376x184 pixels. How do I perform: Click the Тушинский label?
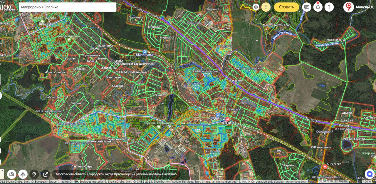pyautogui.click(x=194, y=23)
